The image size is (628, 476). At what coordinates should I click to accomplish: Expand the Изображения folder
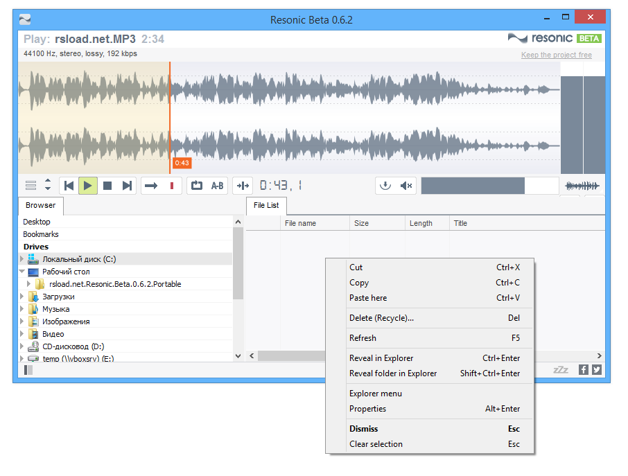[x=22, y=321]
